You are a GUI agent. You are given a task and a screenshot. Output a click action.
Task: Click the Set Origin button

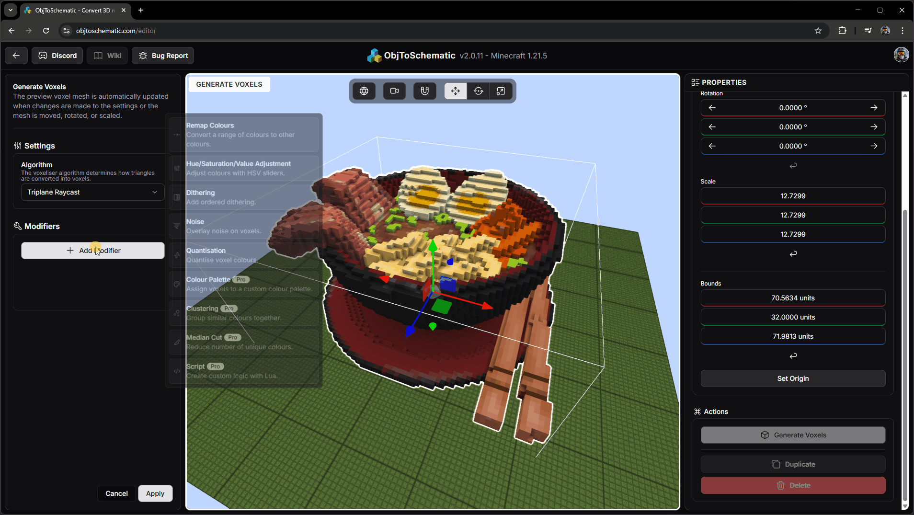click(x=793, y=378)
